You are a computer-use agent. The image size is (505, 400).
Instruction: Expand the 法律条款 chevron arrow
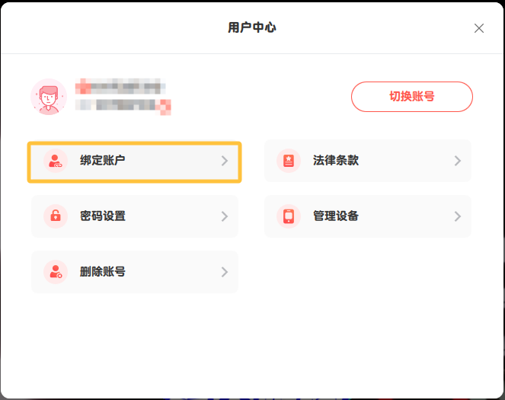pyautogui.click(x=458, y=161)
